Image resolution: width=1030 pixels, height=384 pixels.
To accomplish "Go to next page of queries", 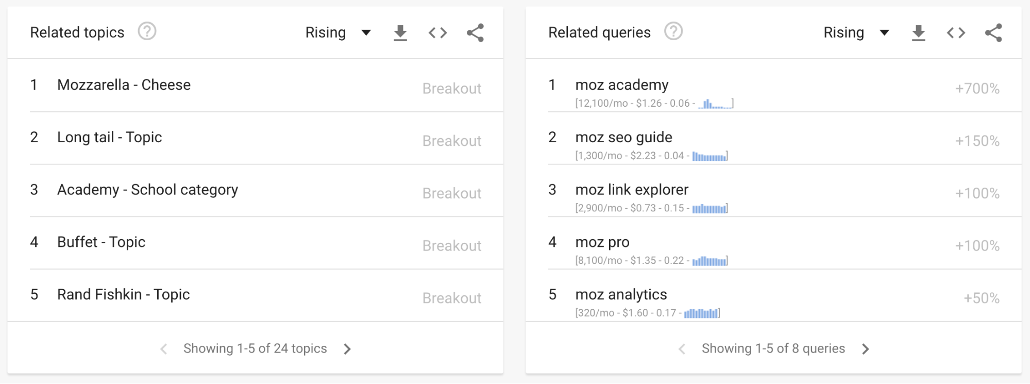I will click(866, 348).
